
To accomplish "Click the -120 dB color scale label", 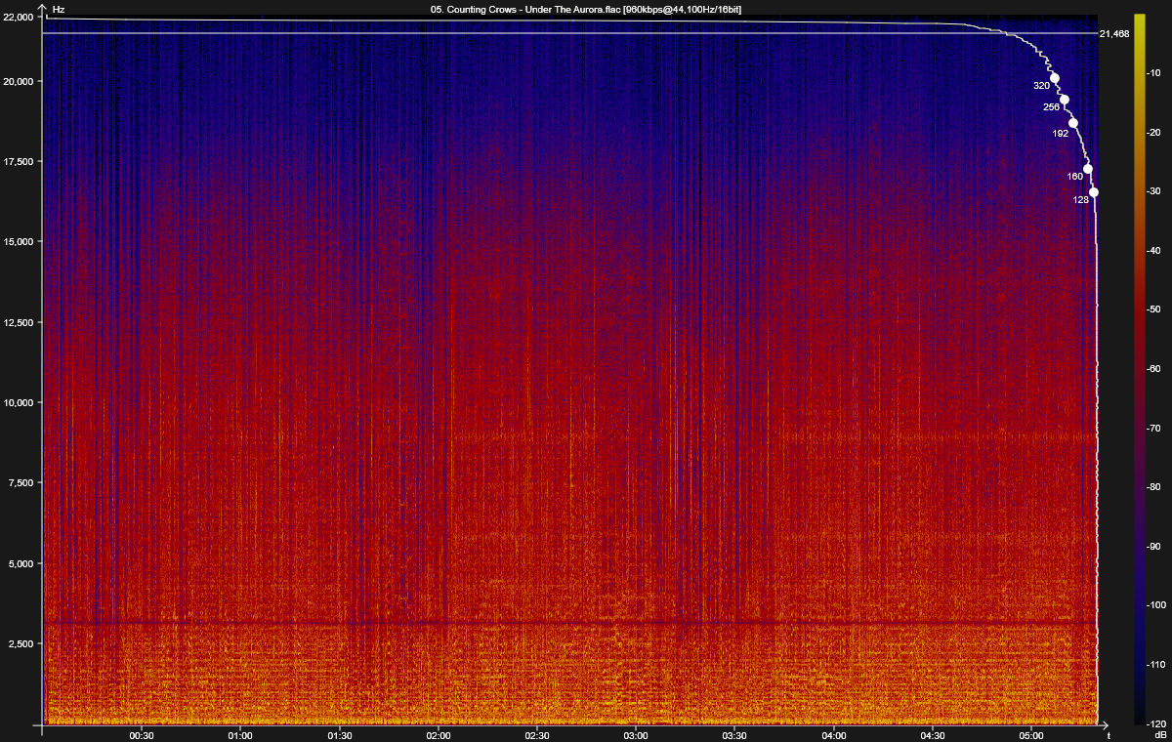I will pos(1158,723).
